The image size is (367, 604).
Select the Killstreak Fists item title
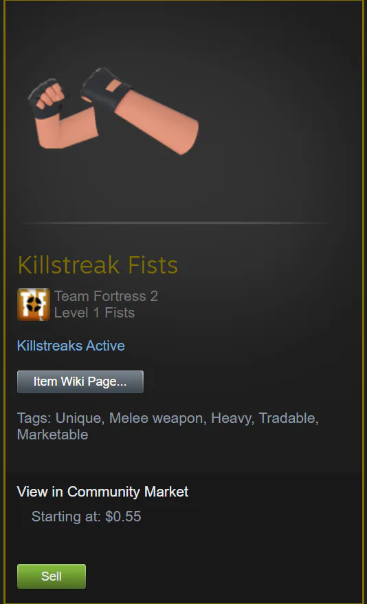(x=98, y=265)
